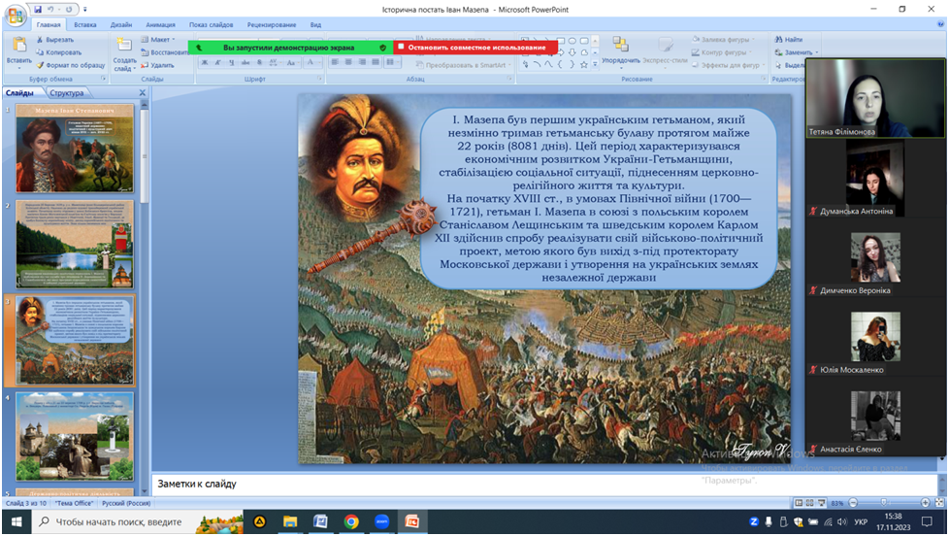Open Zoom app in the taskbar
Viewport: 949px width, 536px height.
(x=380, y=521)
